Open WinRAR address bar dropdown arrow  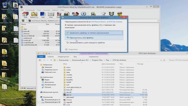[158, 21]
